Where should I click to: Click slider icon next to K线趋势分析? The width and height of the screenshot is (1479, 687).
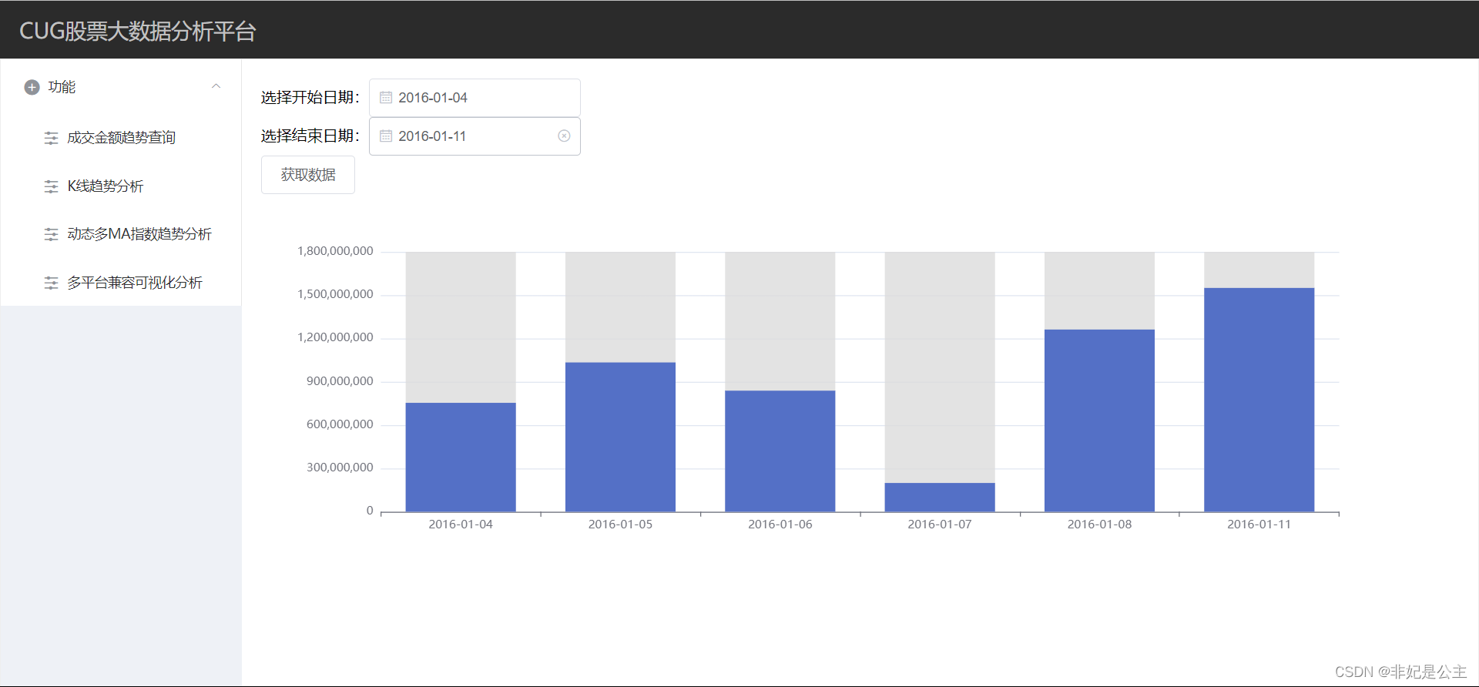[51, 186]
